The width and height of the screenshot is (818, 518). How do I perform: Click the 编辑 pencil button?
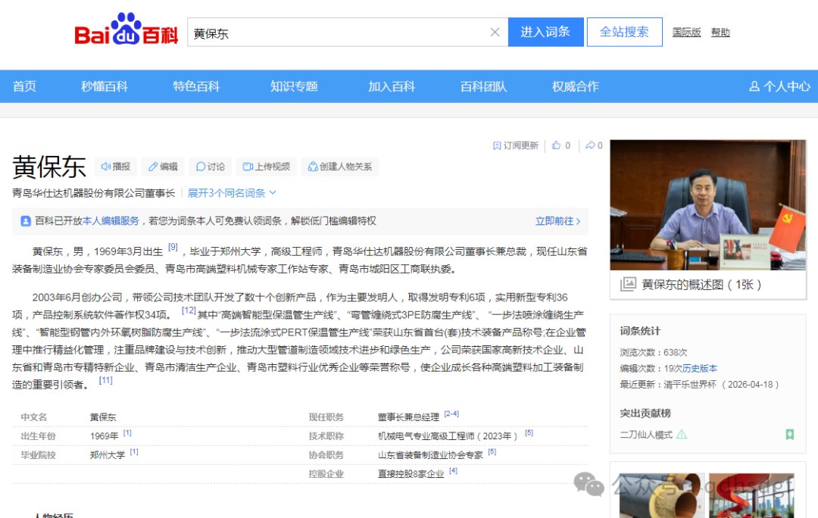click(x=163, y=167)
